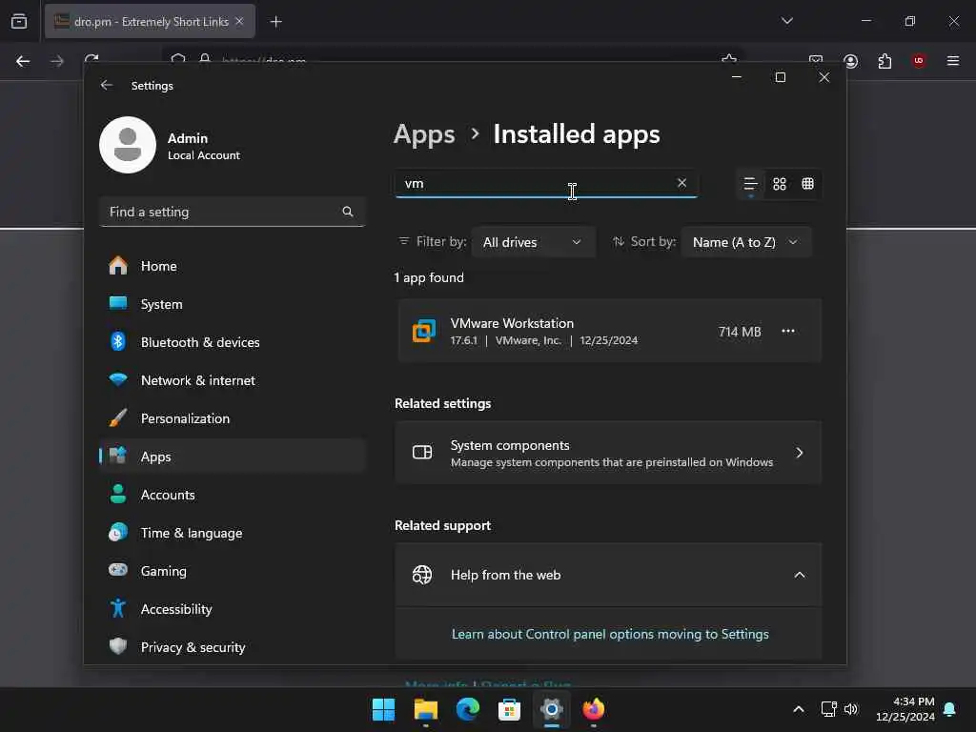
Task: Open the volume tray icon
Action: coord(851,709)
